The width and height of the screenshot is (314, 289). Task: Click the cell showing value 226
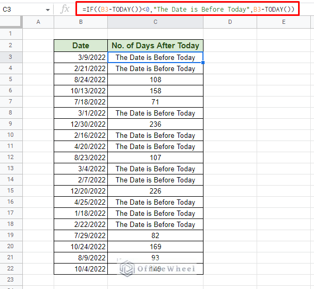155,191
